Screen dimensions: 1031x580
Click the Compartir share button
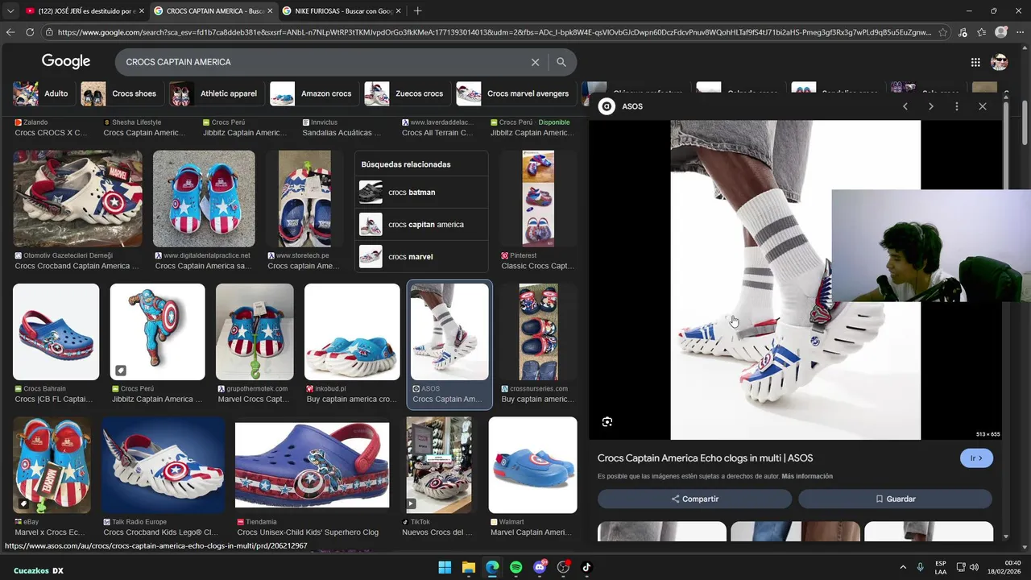[x=694, y=499]
